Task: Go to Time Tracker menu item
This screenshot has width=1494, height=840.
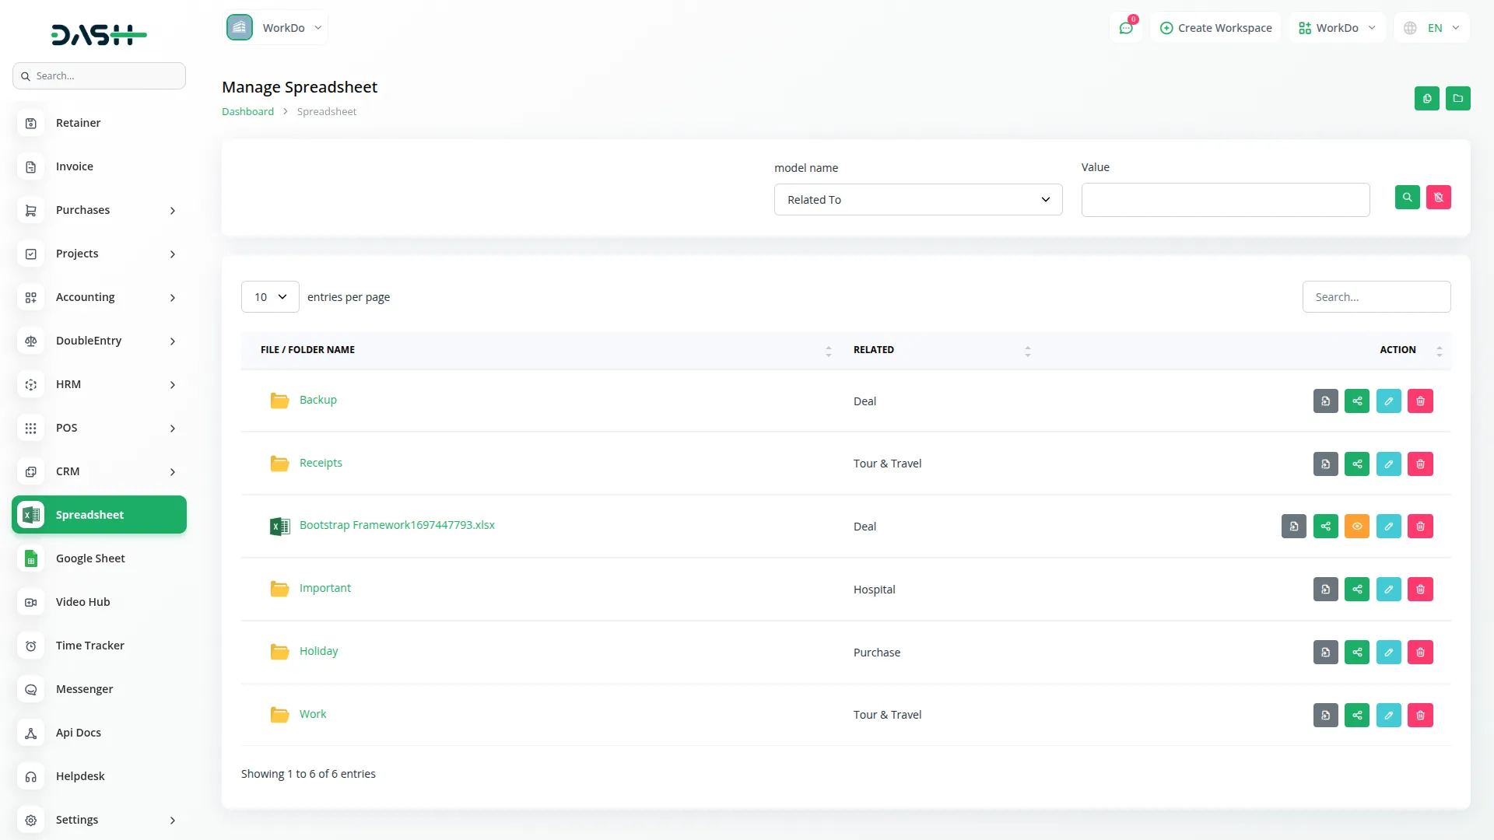Action: pos(89,646)
